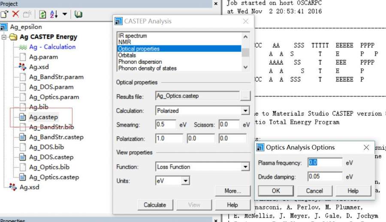Click the Ag_DOS.castep document icon
The height and width of the screenshot is (222, 386).
(x=22, y=157)
